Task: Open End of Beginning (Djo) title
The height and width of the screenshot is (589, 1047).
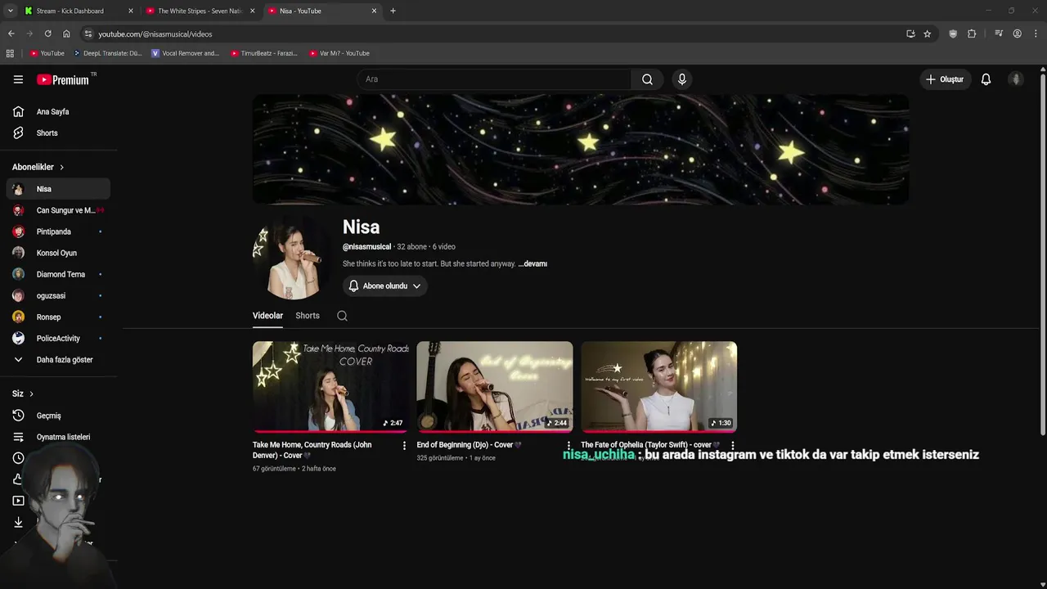Action: tap(469, 445)
